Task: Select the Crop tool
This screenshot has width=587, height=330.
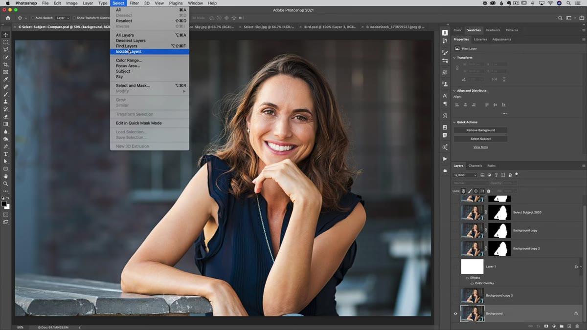Action: pyautogui.click(x=6, y=64)
